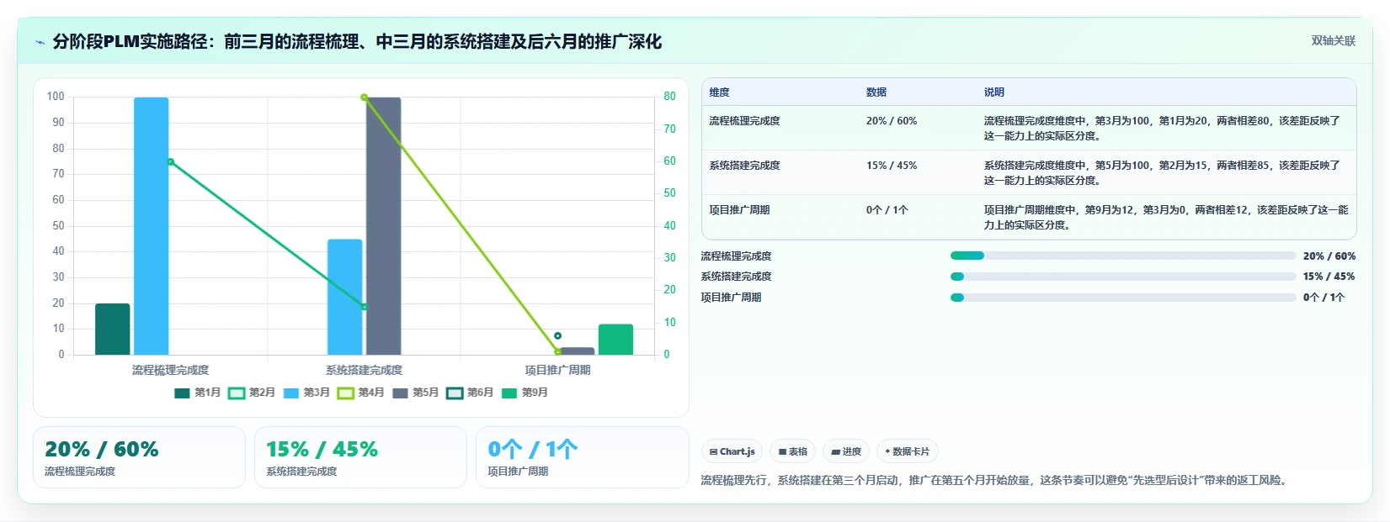The width and height of the screenshot is (1390, 522).
Task: Click the icon in the 表格 tag
Action: [x=782, y=452]
